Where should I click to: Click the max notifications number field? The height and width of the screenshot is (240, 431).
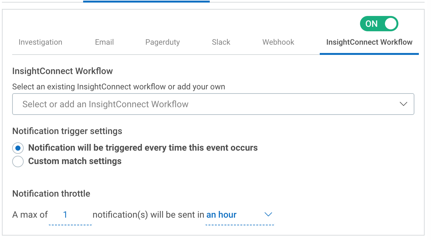(70, 215)
